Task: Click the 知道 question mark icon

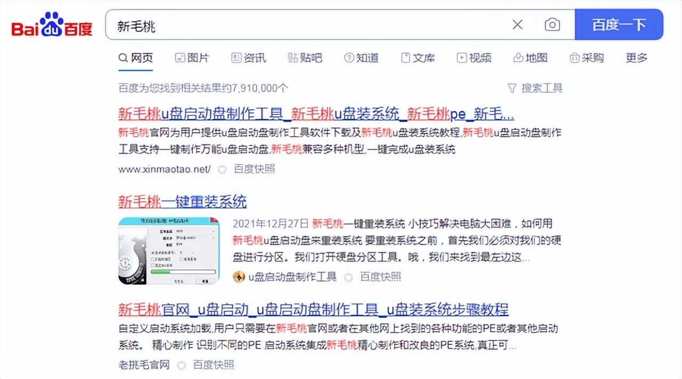Action: (x=349, y=57)
